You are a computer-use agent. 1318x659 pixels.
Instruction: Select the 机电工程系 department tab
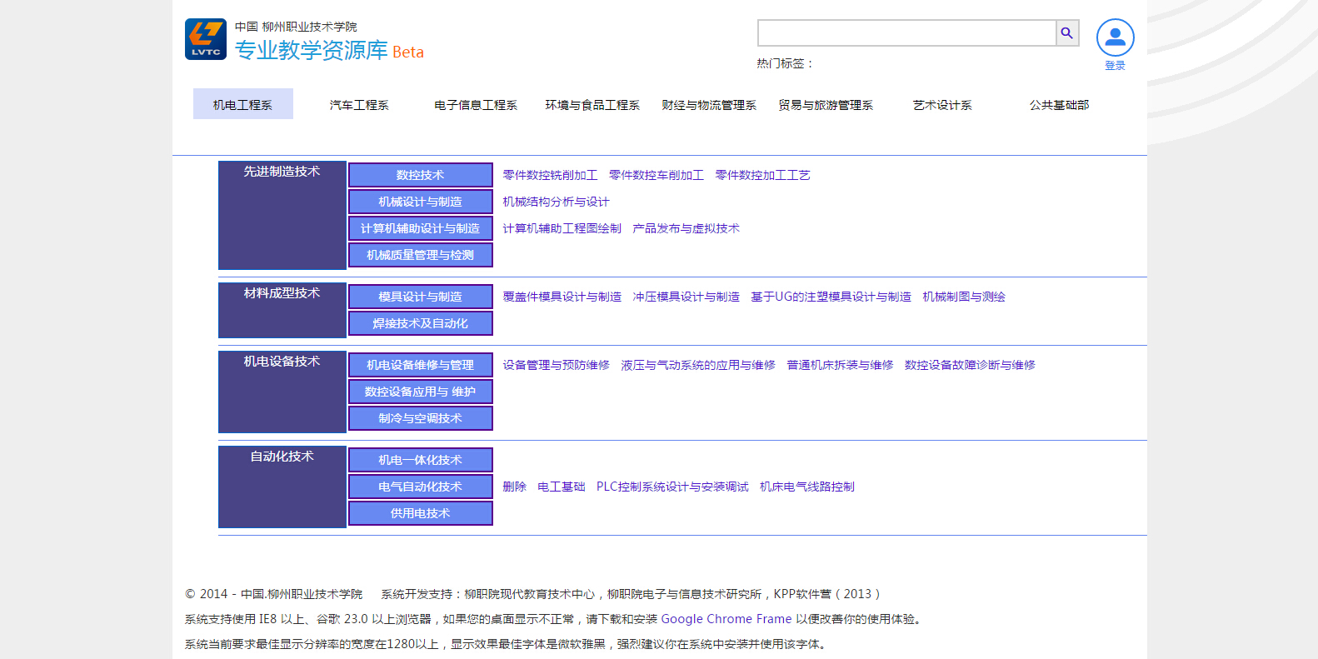[242, 105]
